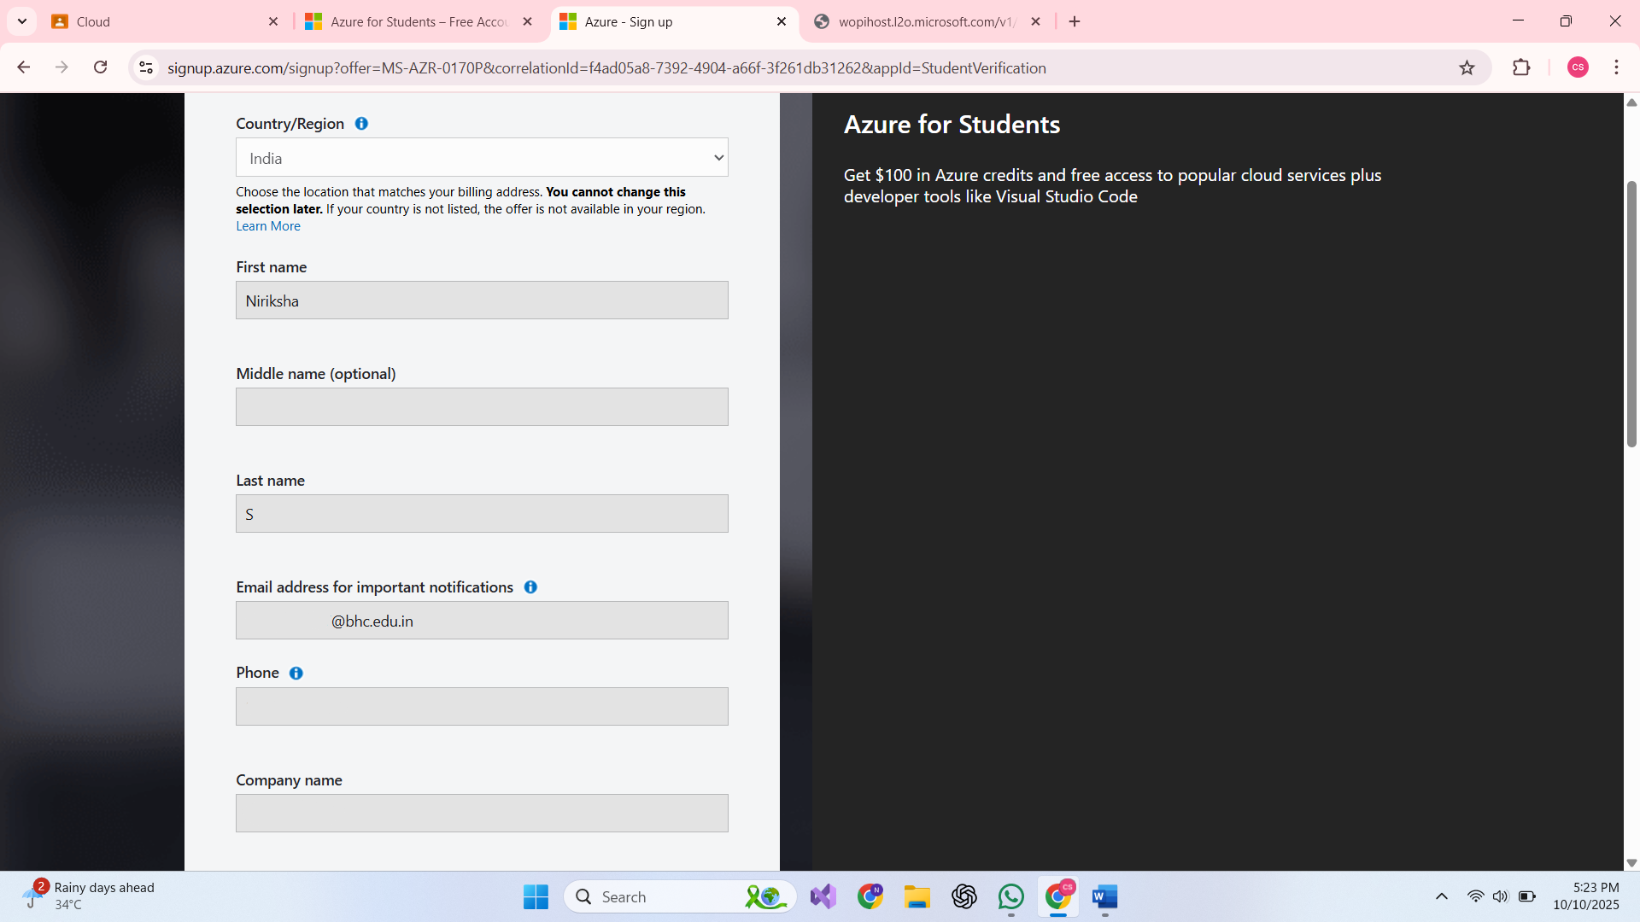
Task: Open the Country/Region info tooltip icon
Action: click(361, 124)
